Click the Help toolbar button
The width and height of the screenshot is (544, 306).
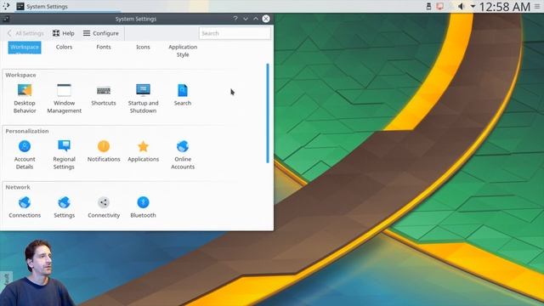click(64, 33)
